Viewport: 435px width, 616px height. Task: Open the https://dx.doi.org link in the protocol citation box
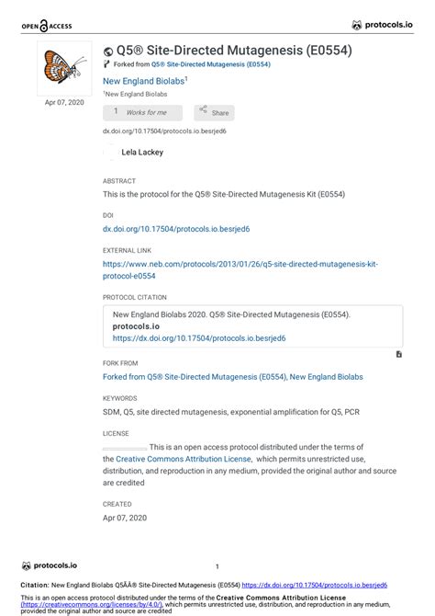coord(199,337)
